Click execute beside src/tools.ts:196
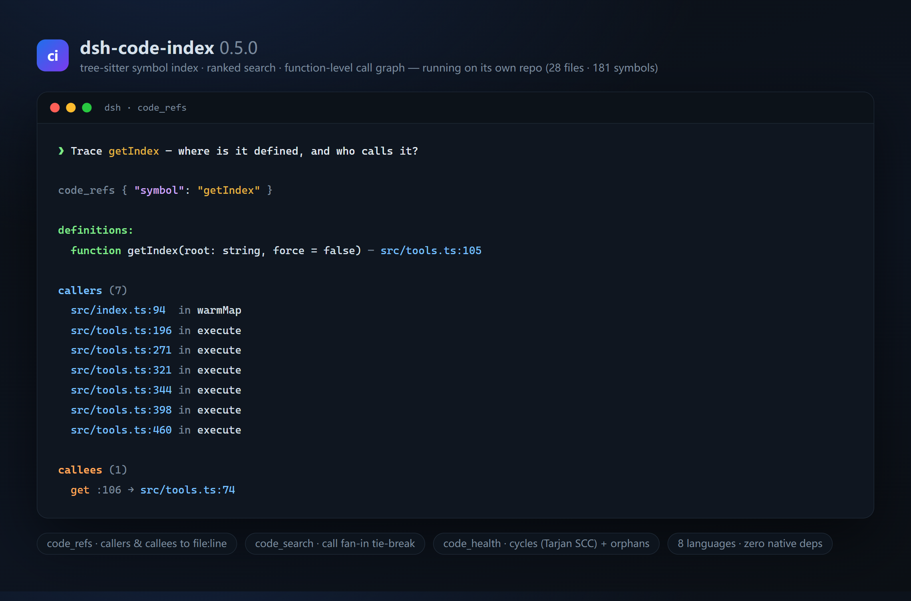The image size is (911, 601). [x=219, y=330]
